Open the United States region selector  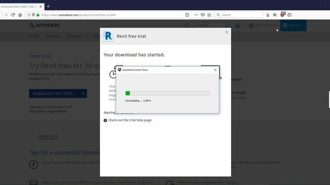(263, 25)
